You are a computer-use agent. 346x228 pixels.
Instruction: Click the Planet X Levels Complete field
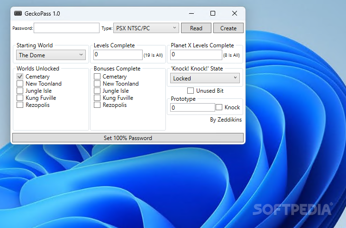(x=196, y=54)
